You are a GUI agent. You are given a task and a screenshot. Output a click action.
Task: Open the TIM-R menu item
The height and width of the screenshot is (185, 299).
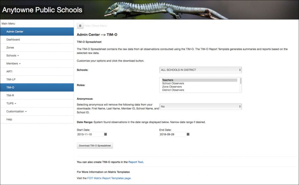coord(10,95)
